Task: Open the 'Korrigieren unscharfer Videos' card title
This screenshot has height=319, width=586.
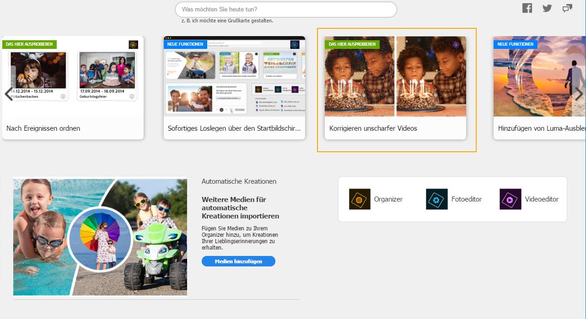Action: 373,128
